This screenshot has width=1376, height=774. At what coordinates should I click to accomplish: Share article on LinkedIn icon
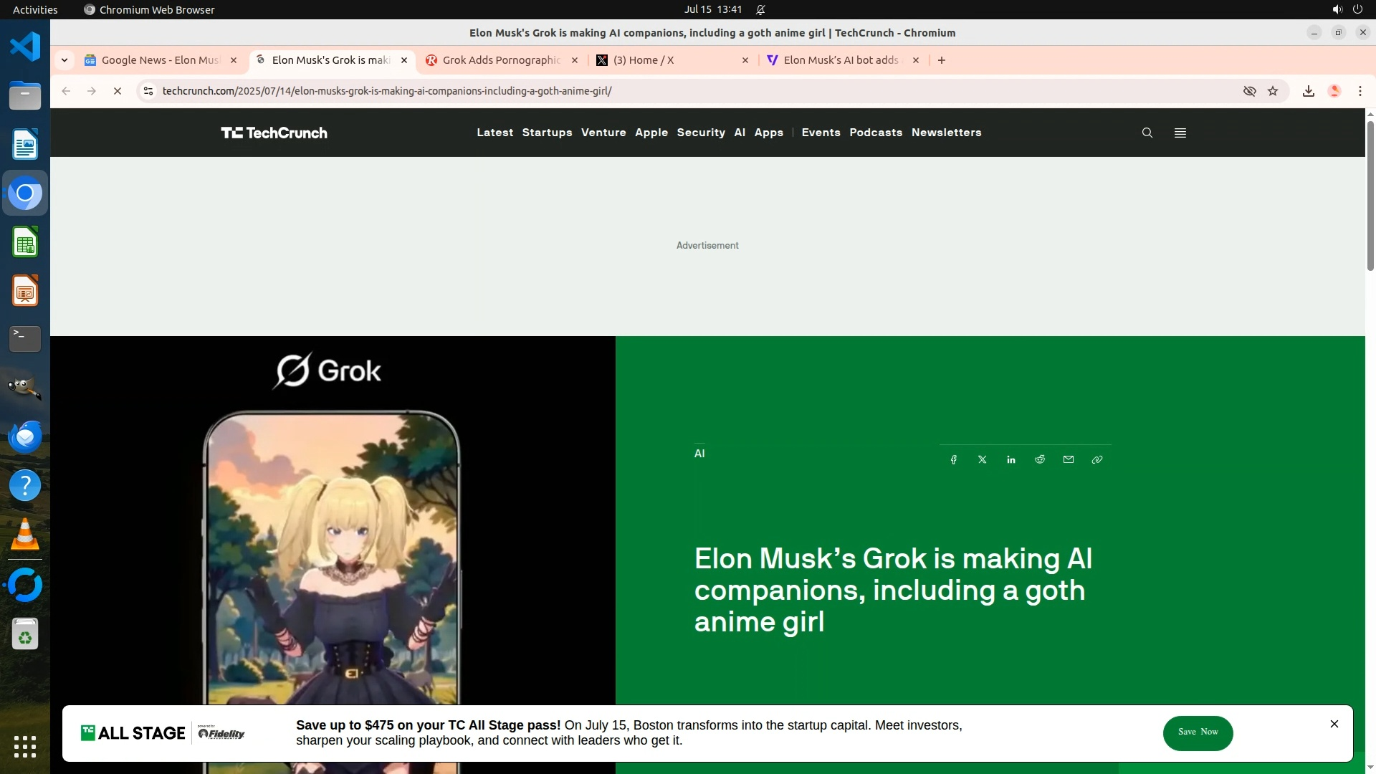click(1010, 459)
